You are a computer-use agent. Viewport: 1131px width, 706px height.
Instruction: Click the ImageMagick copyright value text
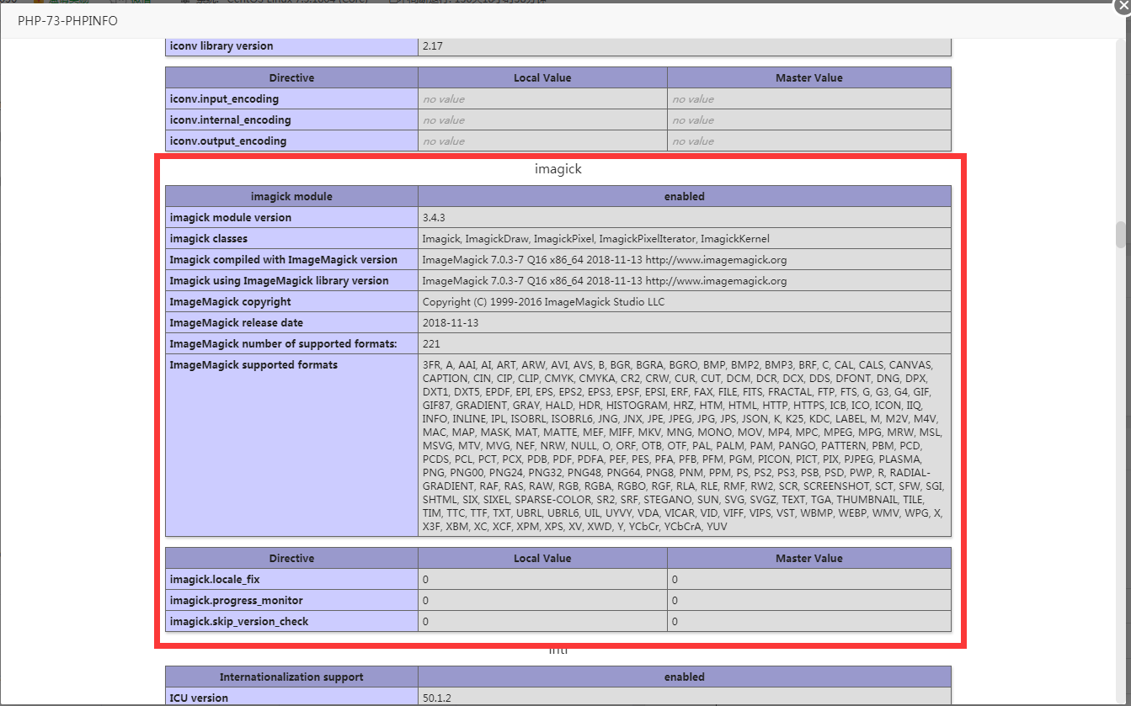pyautogui.click(x=537, y=302)
